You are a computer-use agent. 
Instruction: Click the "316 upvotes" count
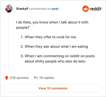point(19,78)
